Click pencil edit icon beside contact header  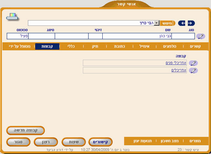[x=201, y=36]
